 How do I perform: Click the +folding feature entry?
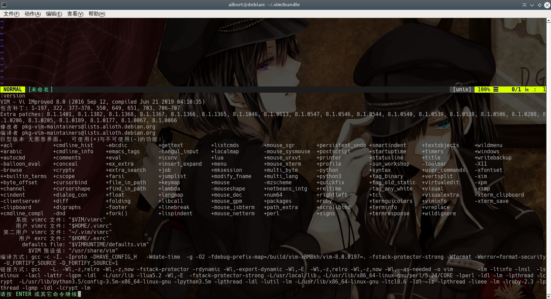tap(118, 201)
